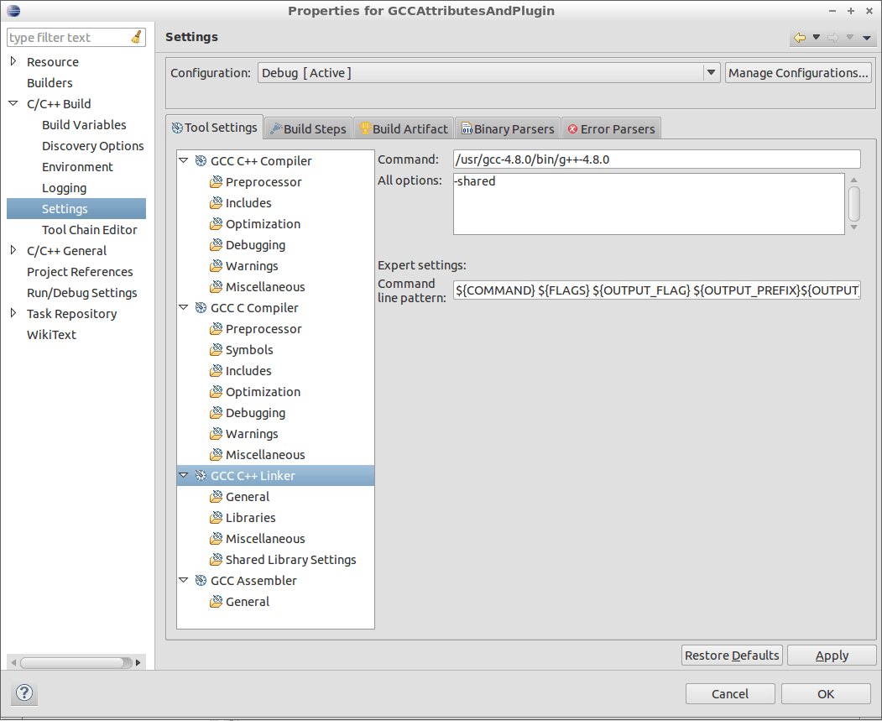The image size is (882, 721).
Task: Click Manage Configurations button
Action: (x=798, y=72)
